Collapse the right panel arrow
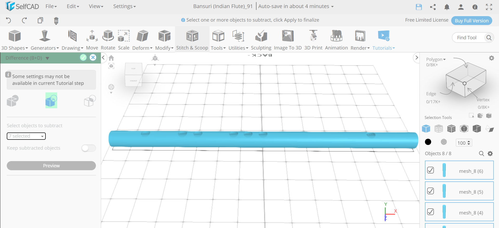The height and width of the screenshot is (228, 499). point(417,58)
